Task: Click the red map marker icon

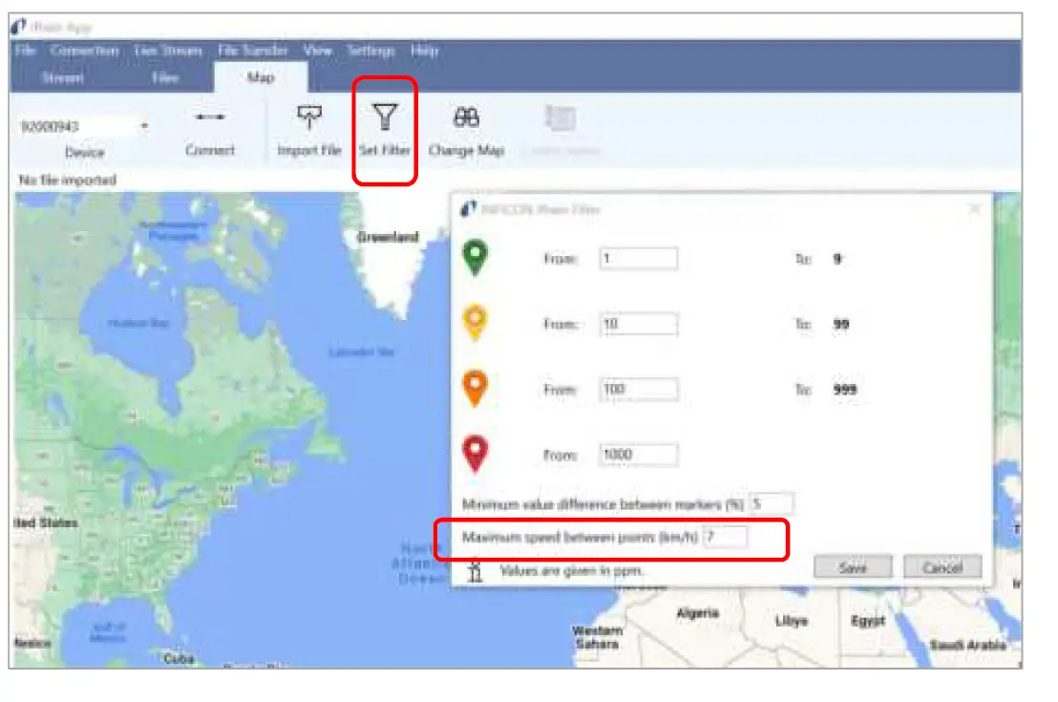Action: tap(475, 453)
